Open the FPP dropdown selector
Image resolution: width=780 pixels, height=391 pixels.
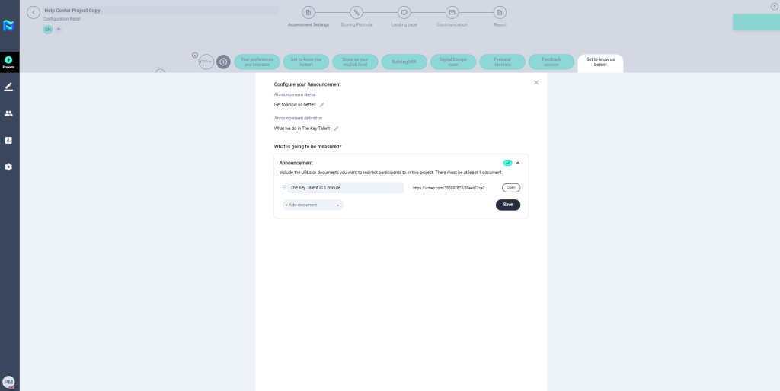click(x=206, y=62)
